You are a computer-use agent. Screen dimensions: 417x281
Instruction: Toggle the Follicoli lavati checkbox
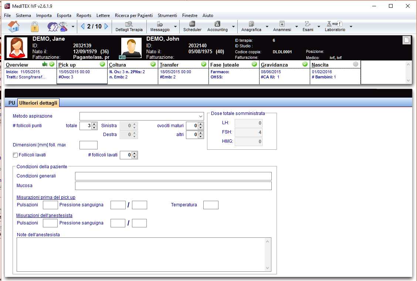[x=16, y=155]
